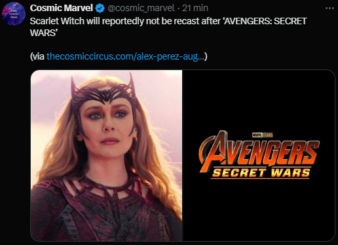Click the large Avengers 'A' emblem

(x=214, y=151)
